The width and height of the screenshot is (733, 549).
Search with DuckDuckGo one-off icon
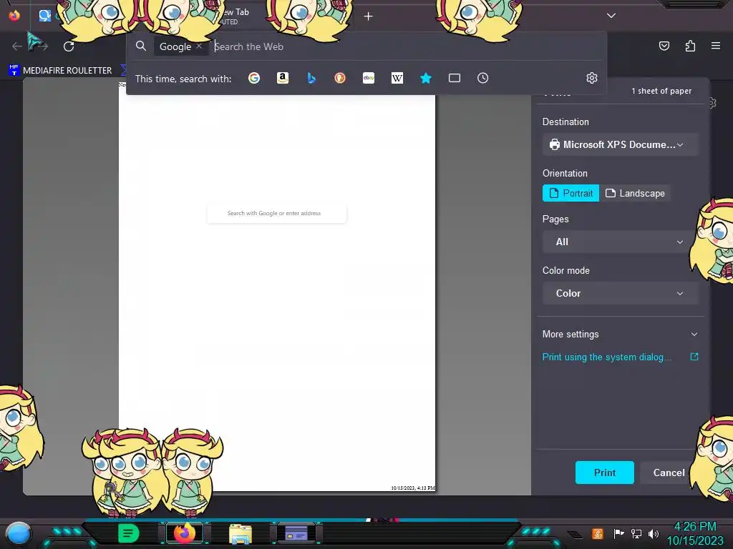(x=340, y=78)
